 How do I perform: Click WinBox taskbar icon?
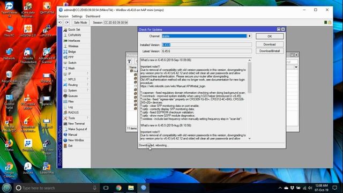click(x=144, y=188)
